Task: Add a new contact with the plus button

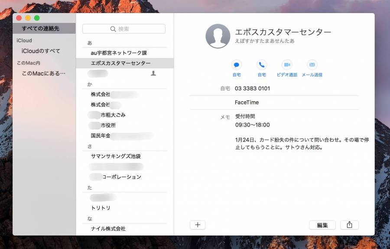Action: (x=198, y=225)
